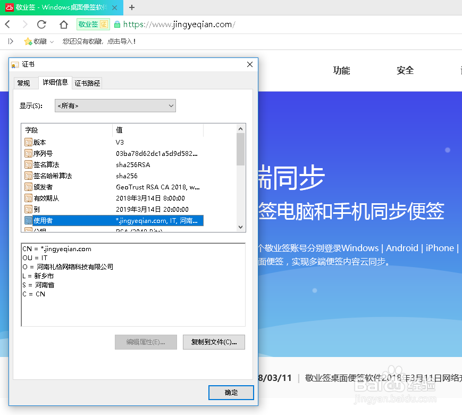
Task: Click the browser forward arrow
Action: point(25,24)
